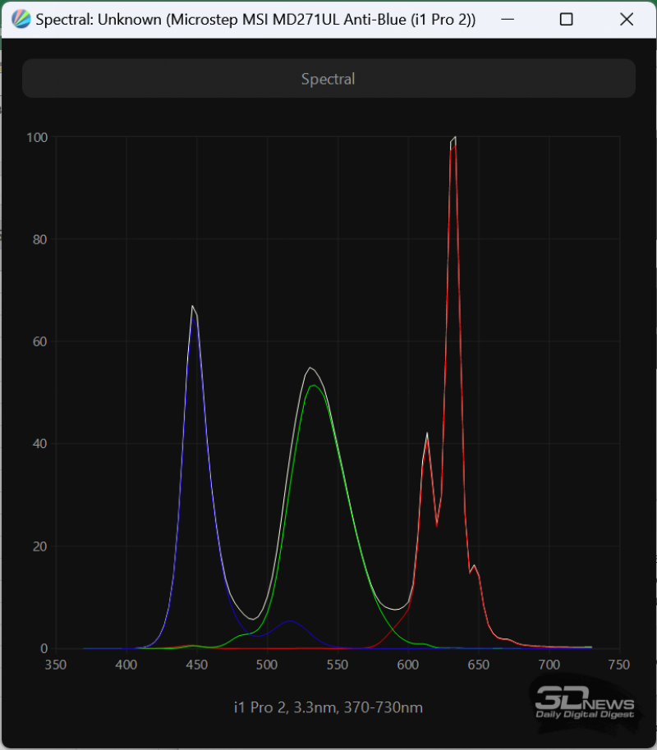This screenshot has height=750, width=657.
Task: Click the y-axis label 80
Action: pyautogui.click(x=40, y=239)
